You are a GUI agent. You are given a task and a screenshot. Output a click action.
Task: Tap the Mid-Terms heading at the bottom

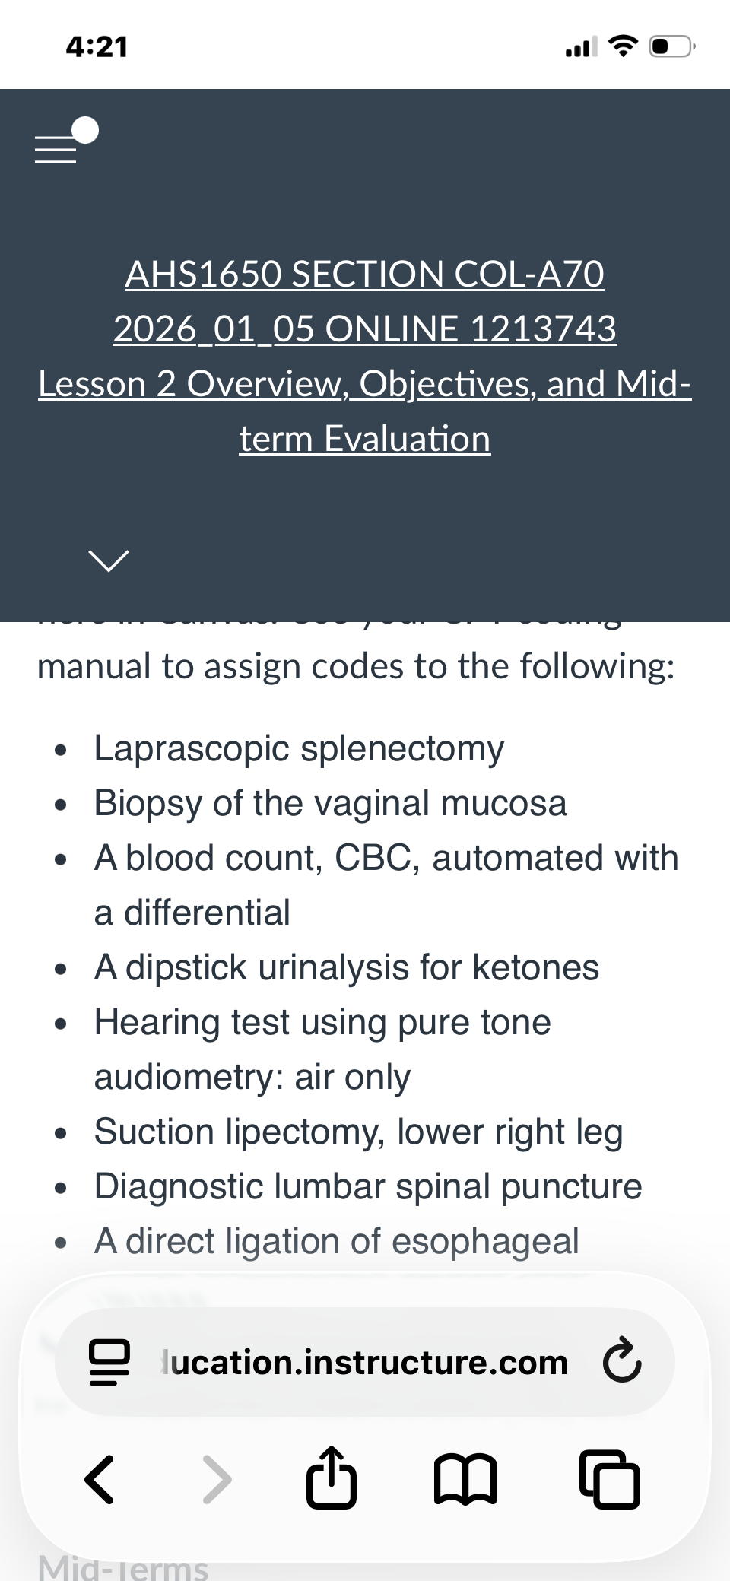point(123,1568)
